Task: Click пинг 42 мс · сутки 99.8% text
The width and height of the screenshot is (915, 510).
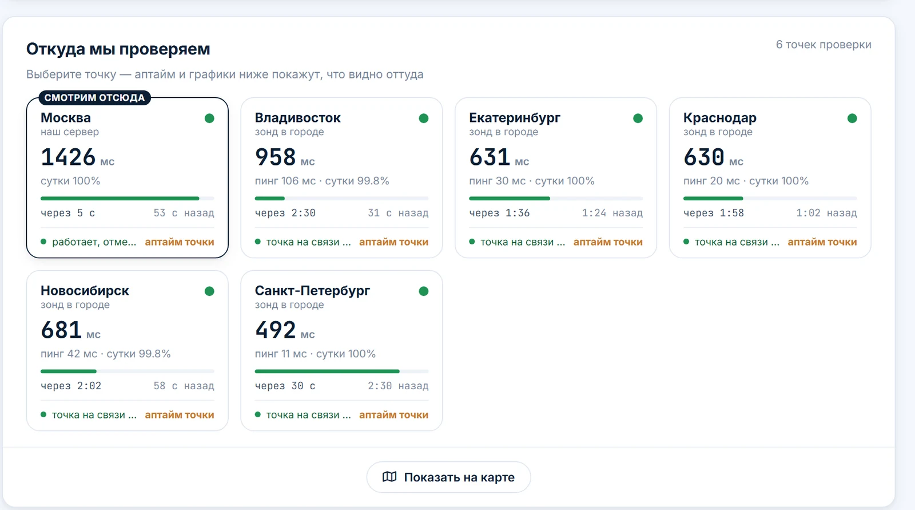Action: click(106, 354)
